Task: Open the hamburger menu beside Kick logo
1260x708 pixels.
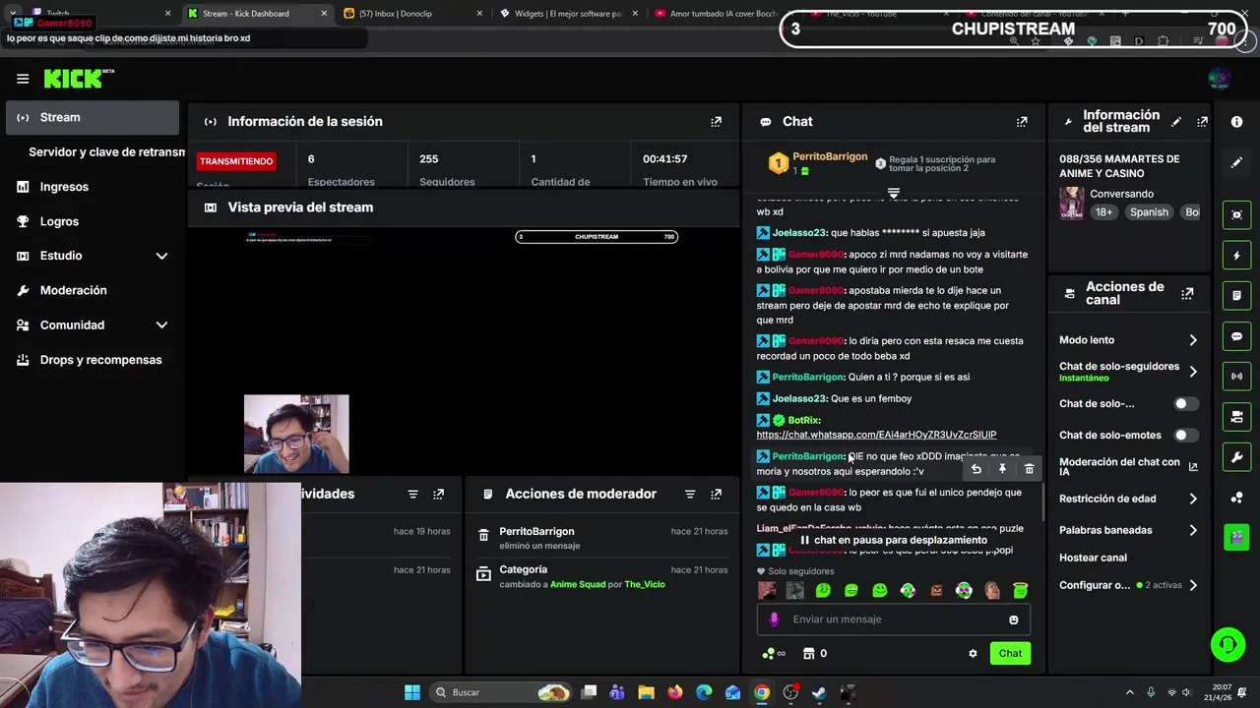Action: pyautogui.click(x=23, y=79)
